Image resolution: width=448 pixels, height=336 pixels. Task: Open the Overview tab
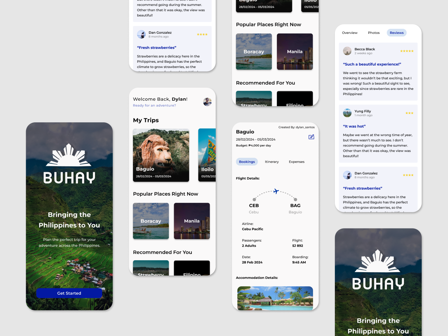(x=350, y=33)
